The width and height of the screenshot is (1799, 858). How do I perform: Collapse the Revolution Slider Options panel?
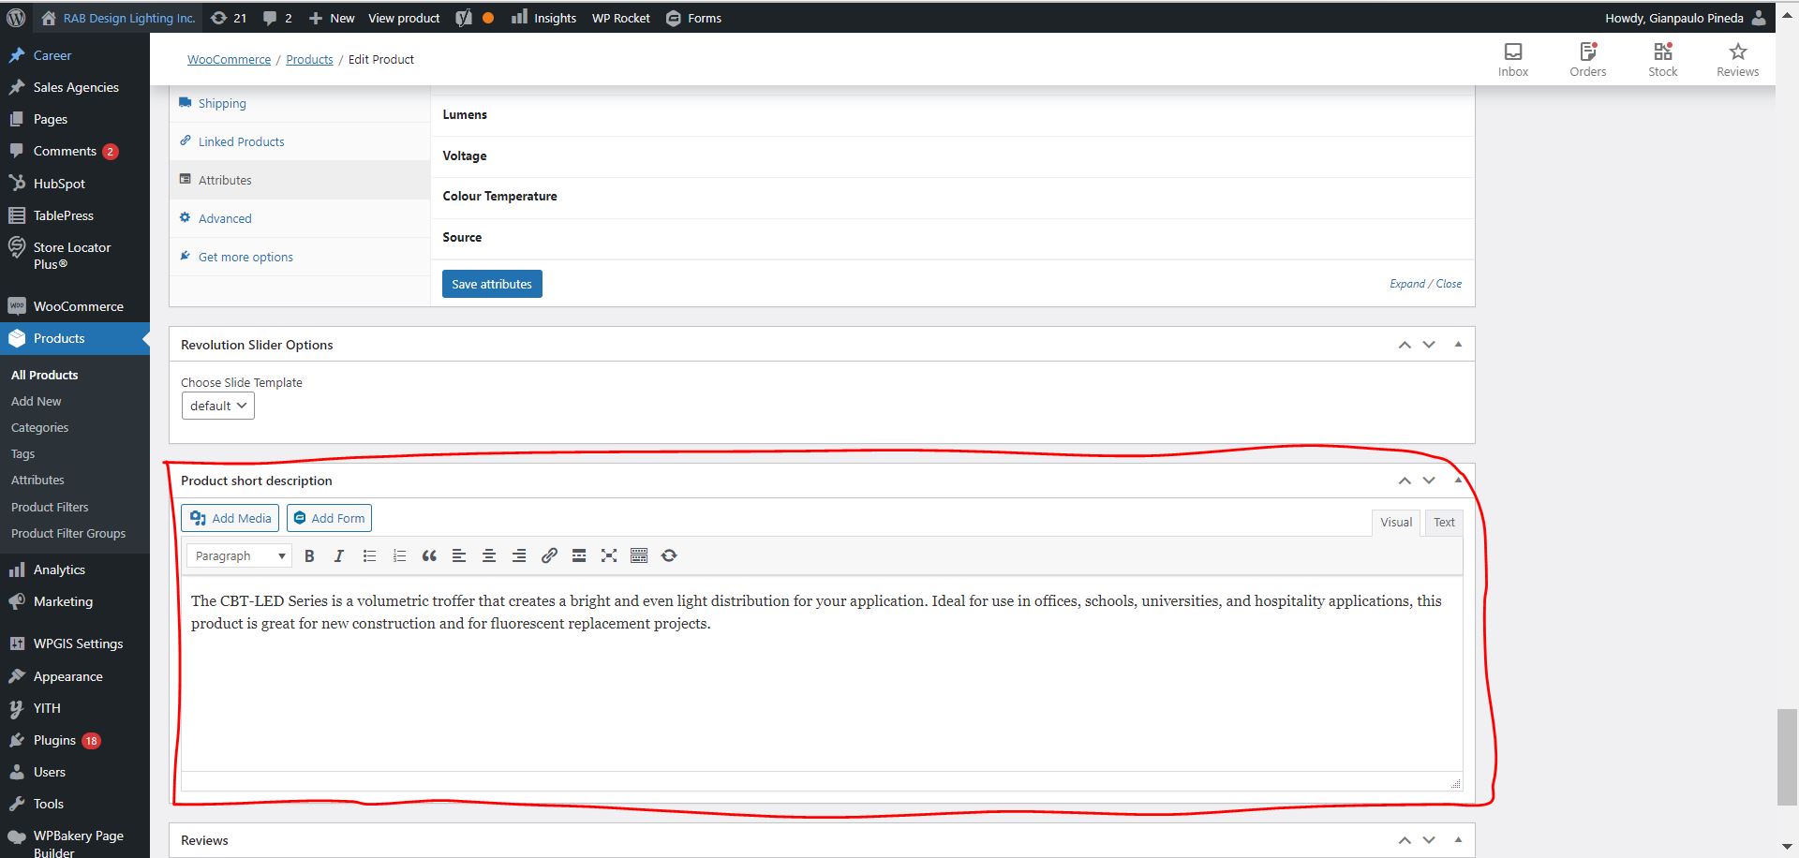(x=1458, y=345)
